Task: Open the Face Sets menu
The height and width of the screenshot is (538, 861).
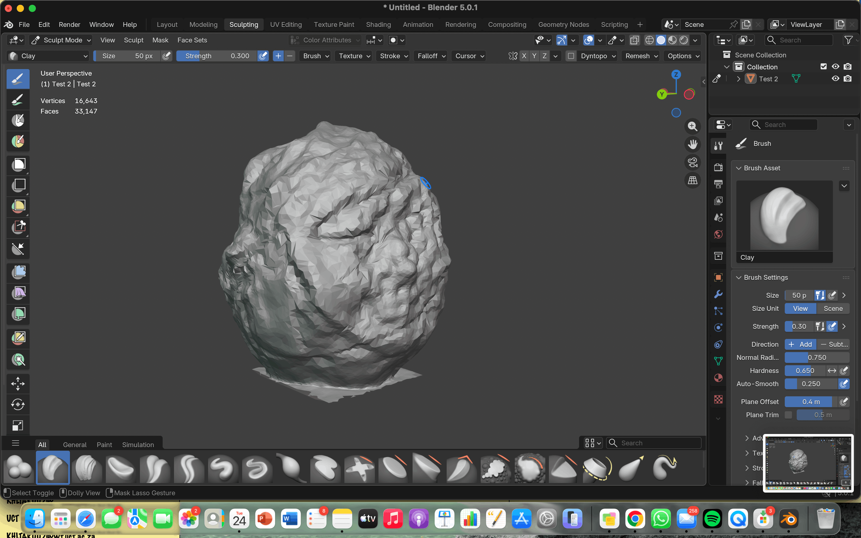Action: (x=192, y=40)
